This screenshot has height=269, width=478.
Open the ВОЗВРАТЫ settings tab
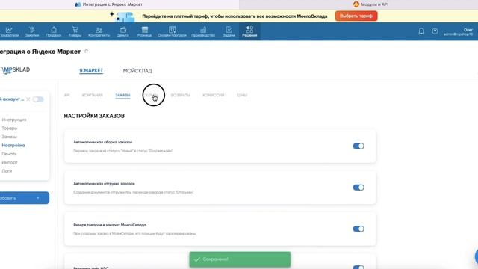[180, 95]
